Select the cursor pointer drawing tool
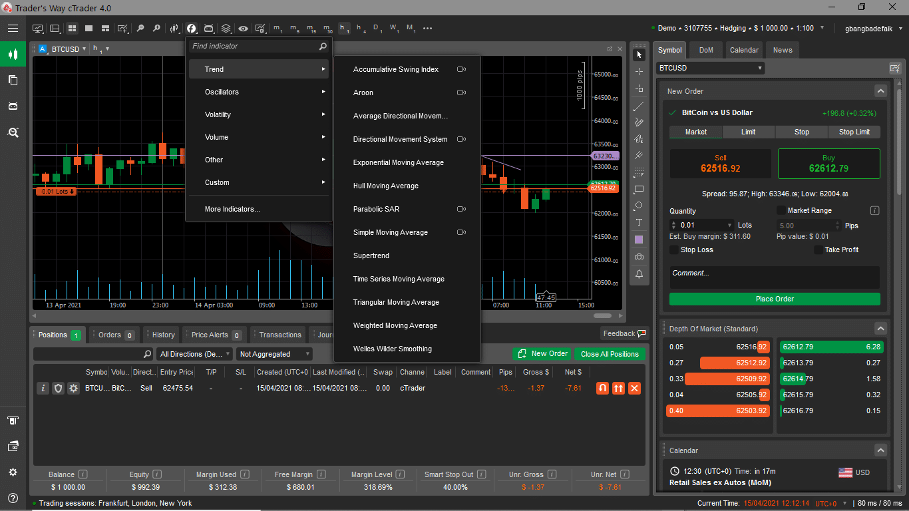This screenshot has height=511, width=909. pos(639,55)
